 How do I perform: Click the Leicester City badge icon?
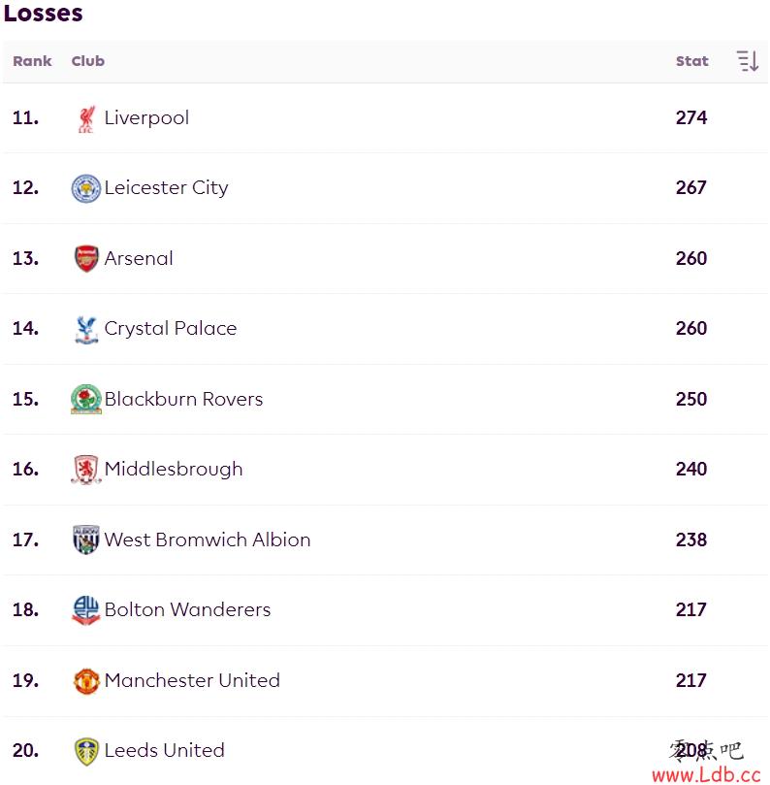(86, 189)
